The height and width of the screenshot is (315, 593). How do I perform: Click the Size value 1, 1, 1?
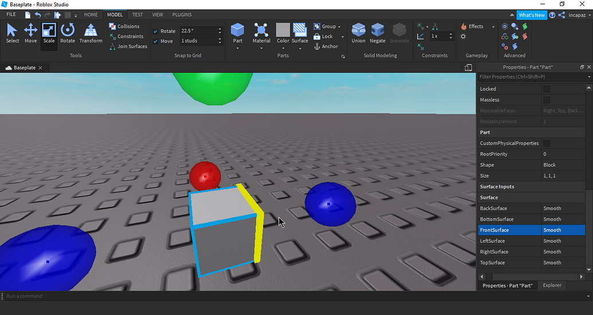(x=563, y=176)
